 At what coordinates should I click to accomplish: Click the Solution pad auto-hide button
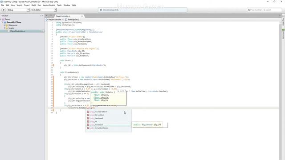pos(41,16)
